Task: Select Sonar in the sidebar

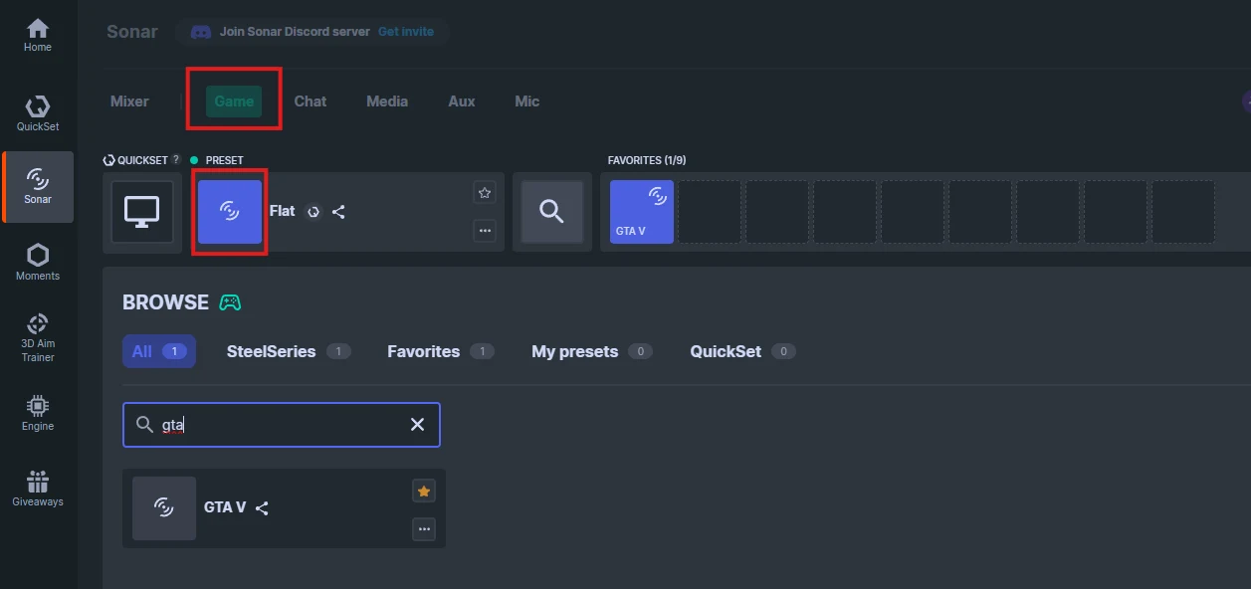Action: tap(38, 186)
